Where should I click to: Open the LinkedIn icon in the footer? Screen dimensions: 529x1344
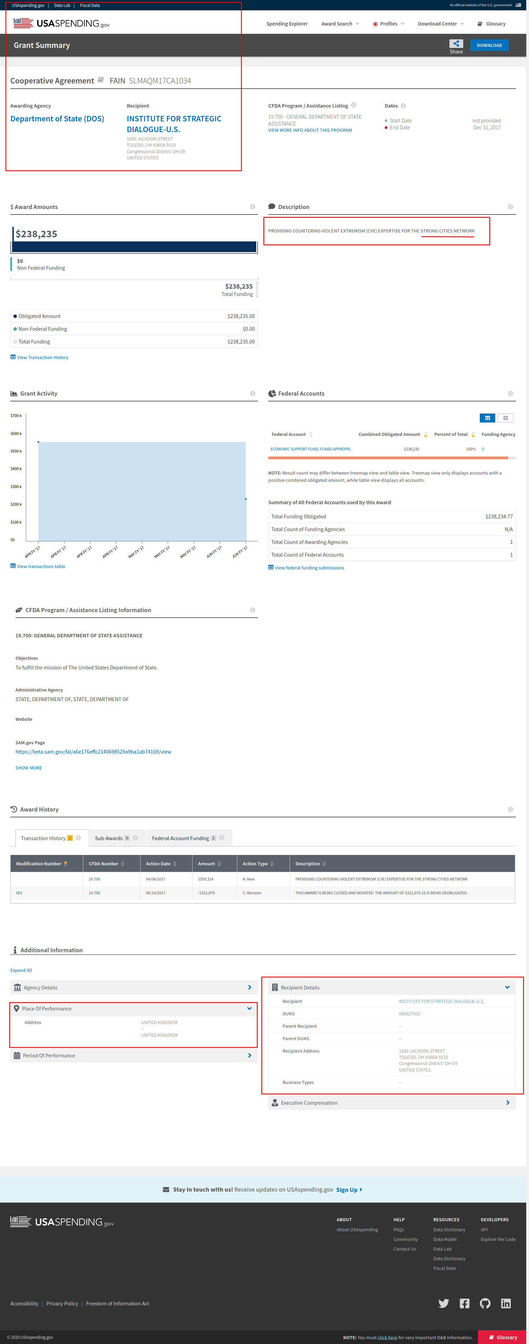click(506, 1303)
